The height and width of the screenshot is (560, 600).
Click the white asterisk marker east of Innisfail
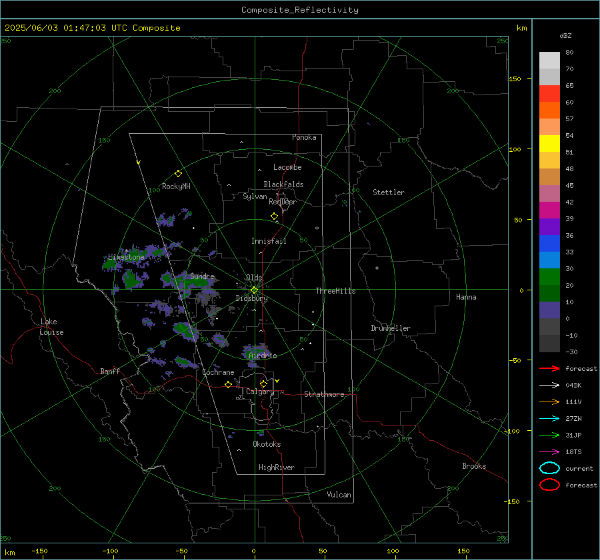point(317,228)
